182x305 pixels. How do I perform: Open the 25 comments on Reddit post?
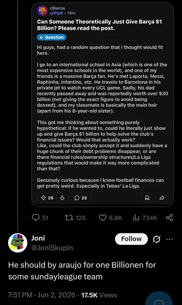tap(81, 198)
